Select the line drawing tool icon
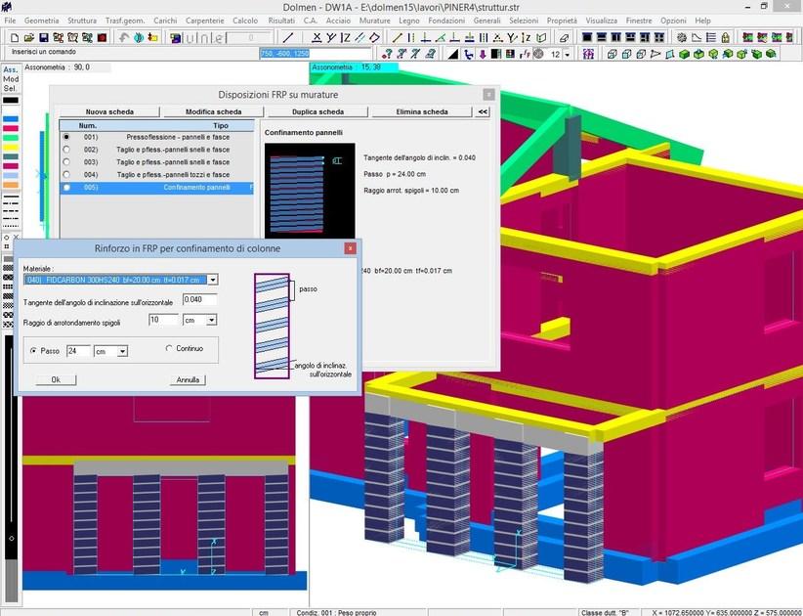 pos(288,37)
